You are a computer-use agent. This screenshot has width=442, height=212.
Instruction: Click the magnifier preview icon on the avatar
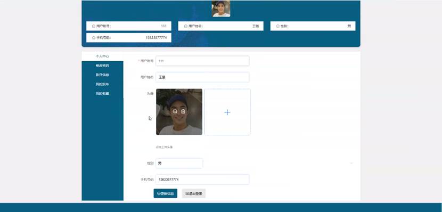pos(175,111)
